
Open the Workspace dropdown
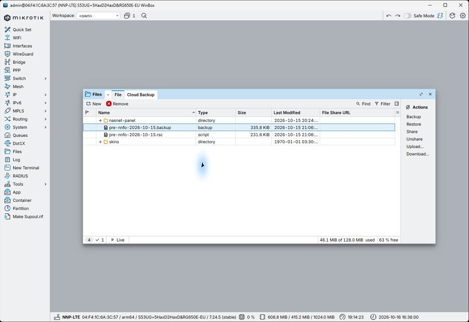98,16
